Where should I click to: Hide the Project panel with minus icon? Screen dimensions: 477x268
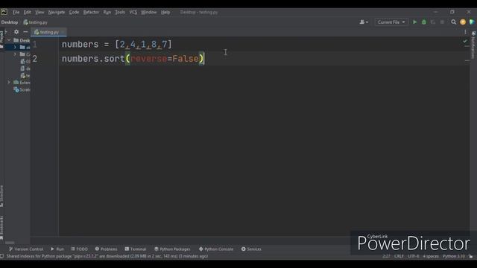click(x=25, y=32)
